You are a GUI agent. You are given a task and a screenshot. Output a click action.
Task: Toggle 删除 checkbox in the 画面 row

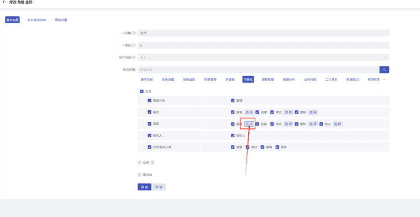click(x=297, y=124)
